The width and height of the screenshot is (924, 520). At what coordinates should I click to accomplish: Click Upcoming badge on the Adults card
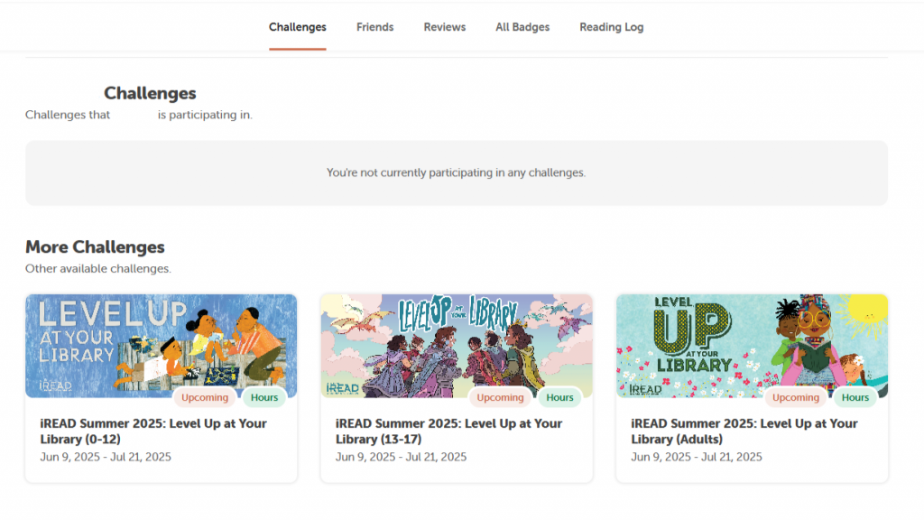[796, 397]
